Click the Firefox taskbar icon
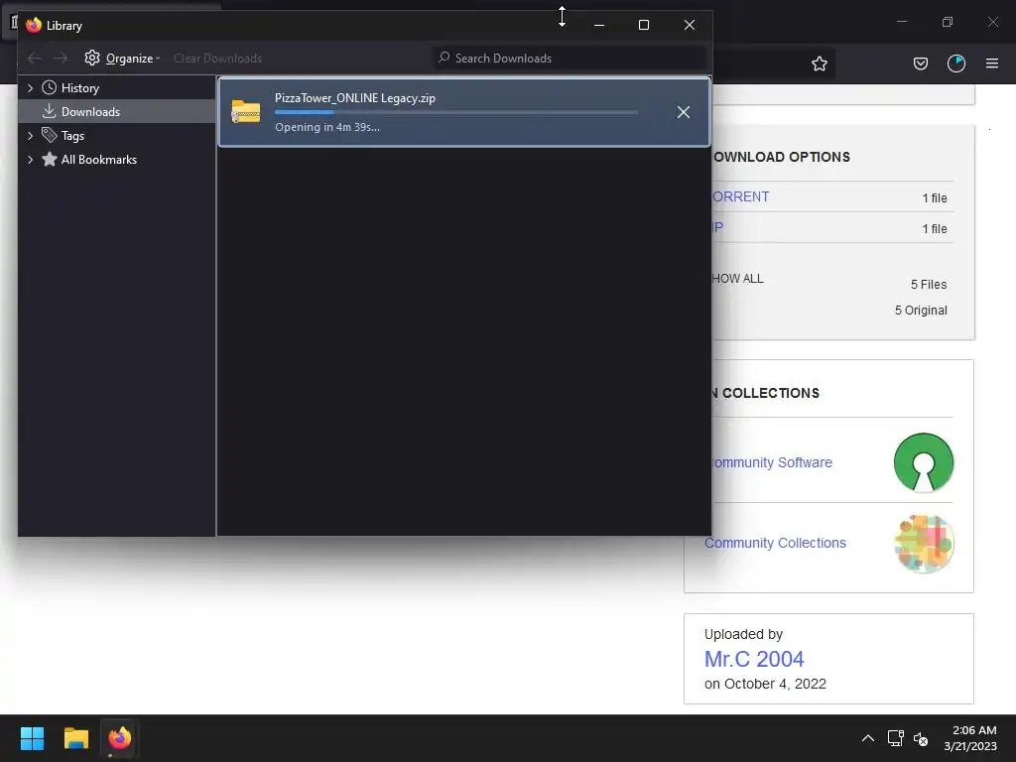The width and height of the screenshot is (1016, 762). (x=120, y=738)
